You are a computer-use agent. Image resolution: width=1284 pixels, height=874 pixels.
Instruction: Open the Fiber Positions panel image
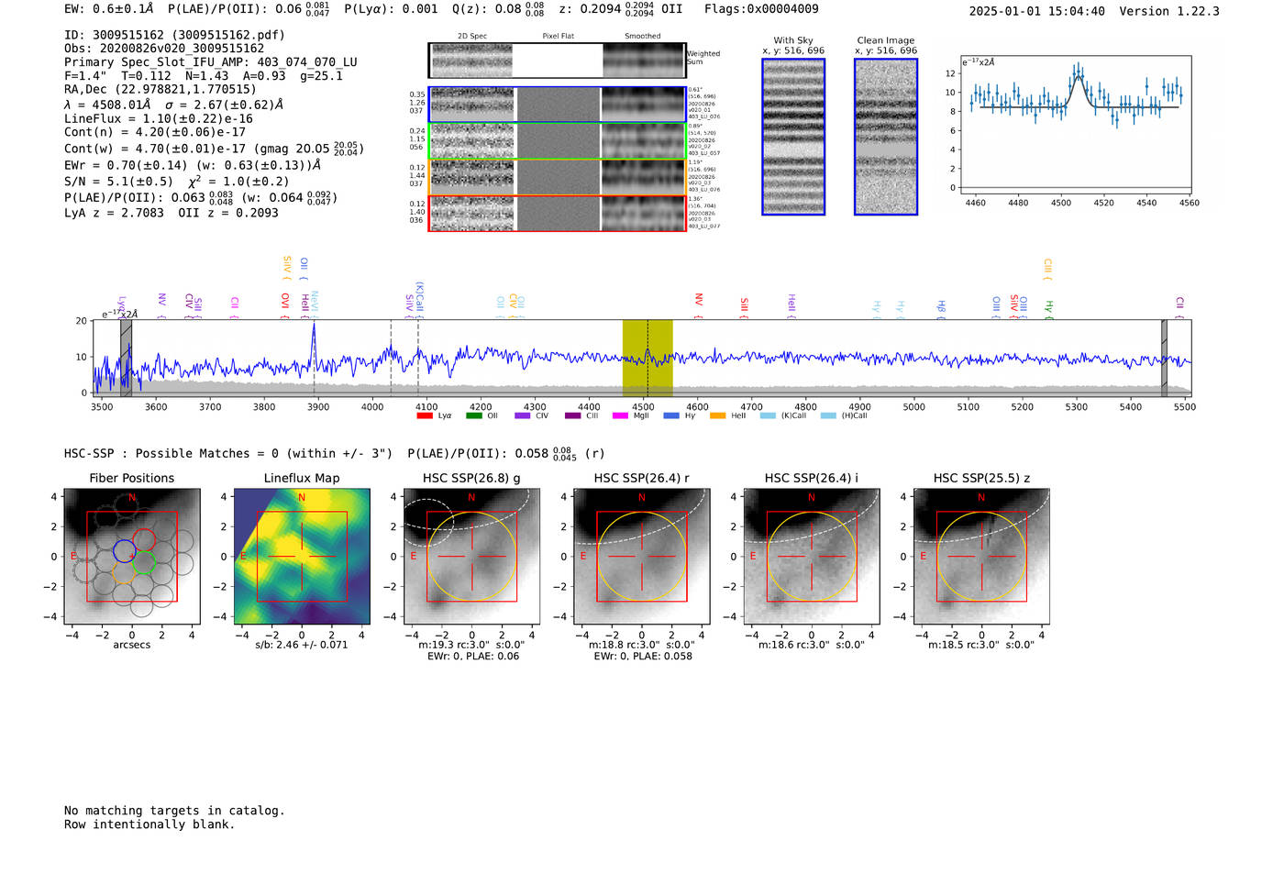(132, 557)
